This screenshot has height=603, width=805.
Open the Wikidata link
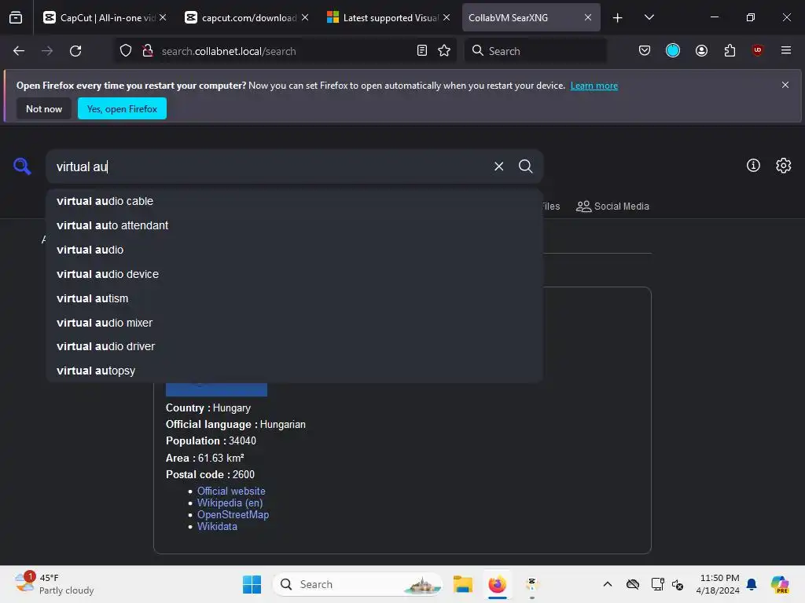coord(217,526)
